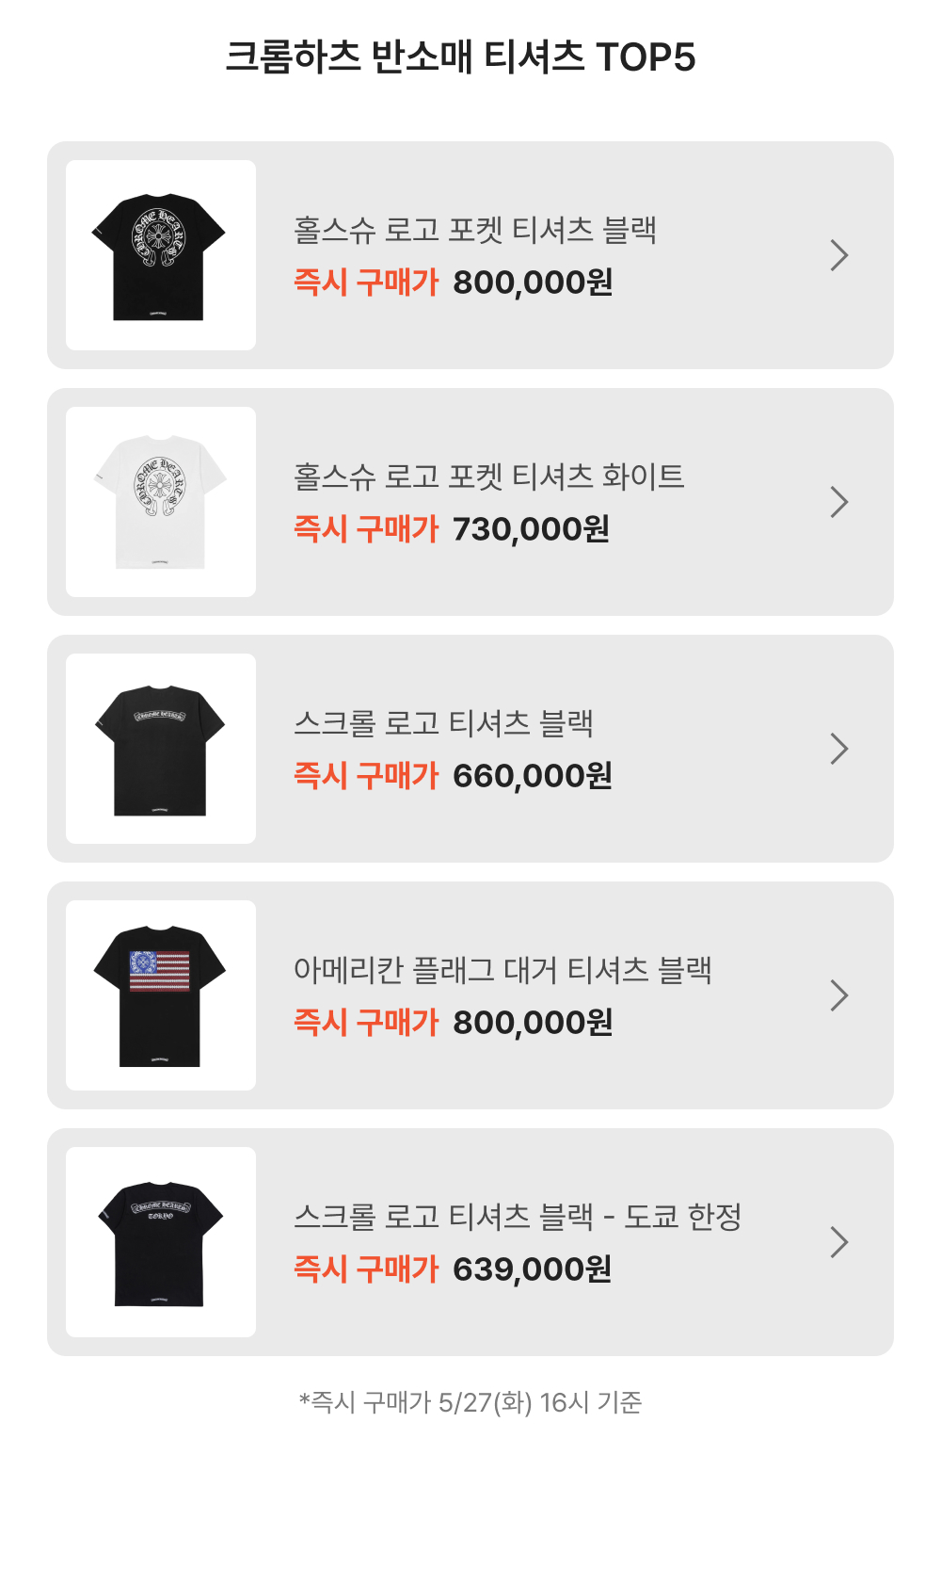
Task: Open the black Scroll Logo t-shirt thumbnail
Action: pyautogui.click(x=161, y=749)
